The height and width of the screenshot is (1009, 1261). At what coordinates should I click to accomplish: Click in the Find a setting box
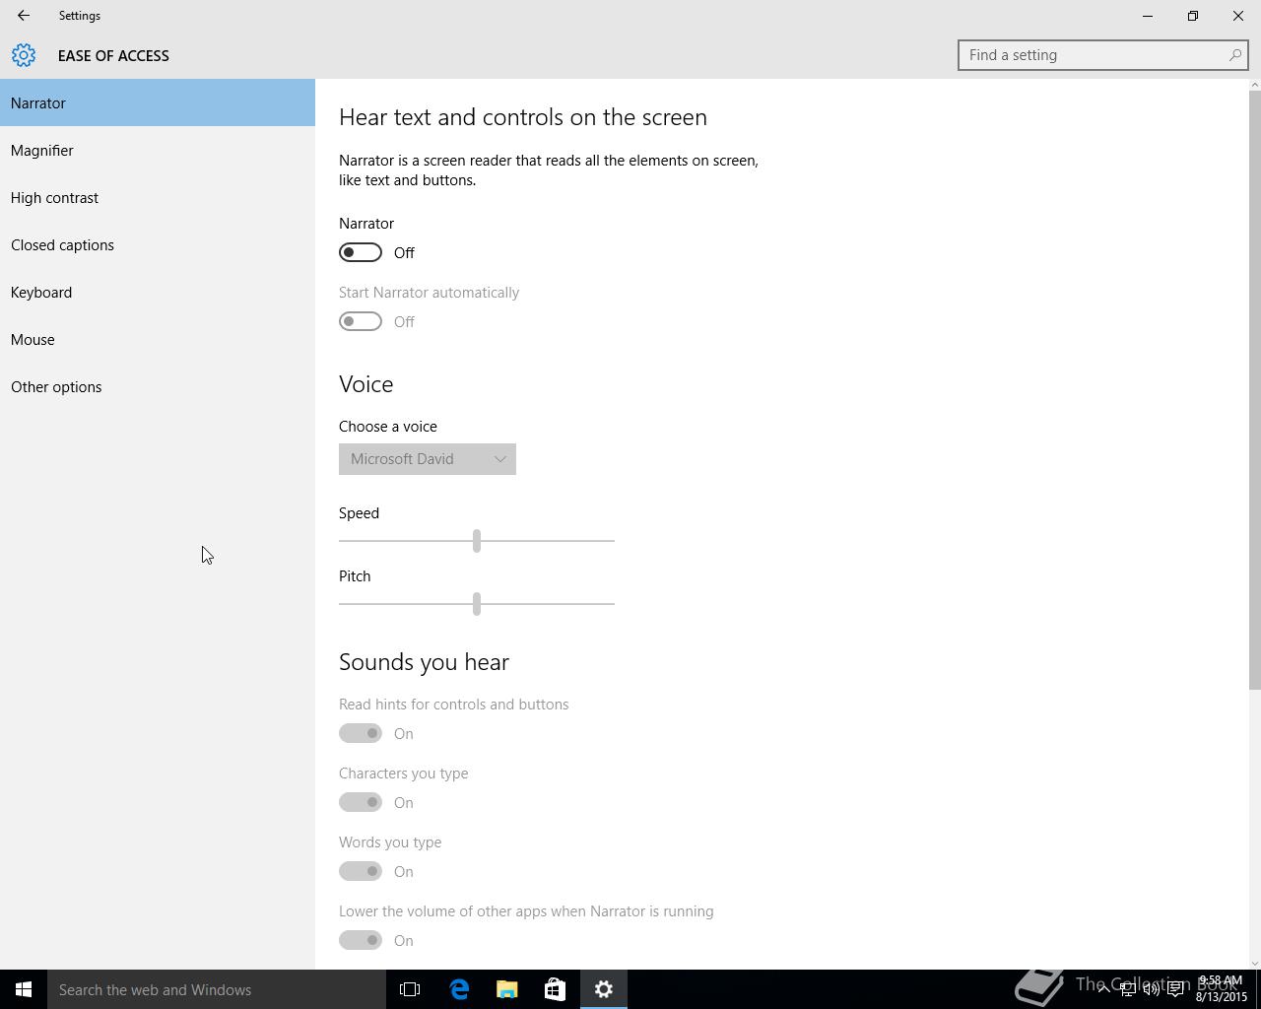pos(1103,55)
